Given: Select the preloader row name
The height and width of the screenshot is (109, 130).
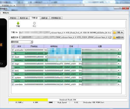Looking at the screenshot, I should 19,50.
